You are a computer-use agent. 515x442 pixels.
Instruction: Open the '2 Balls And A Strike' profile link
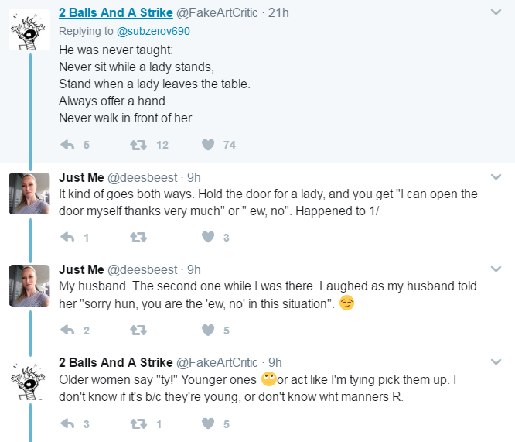pyautogui.click(x=116, y=12)
